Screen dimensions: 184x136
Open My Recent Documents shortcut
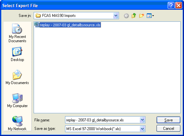point(17,33)
